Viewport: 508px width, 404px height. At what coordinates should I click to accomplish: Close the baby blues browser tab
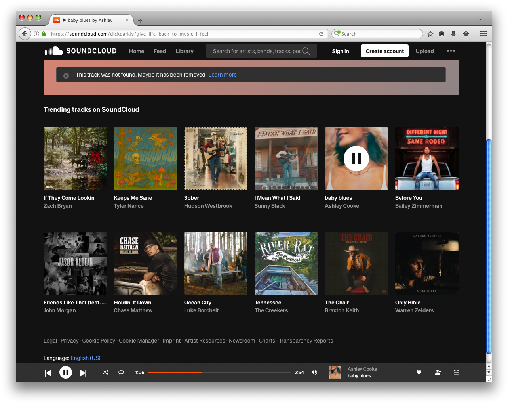tap(127, 20)
